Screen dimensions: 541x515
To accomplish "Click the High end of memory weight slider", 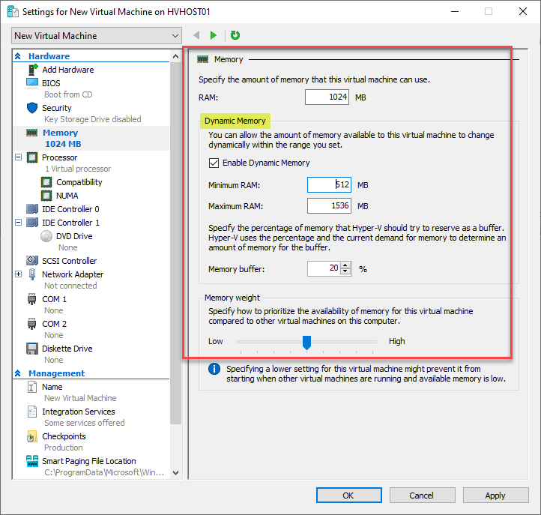I will coord(397,341).
